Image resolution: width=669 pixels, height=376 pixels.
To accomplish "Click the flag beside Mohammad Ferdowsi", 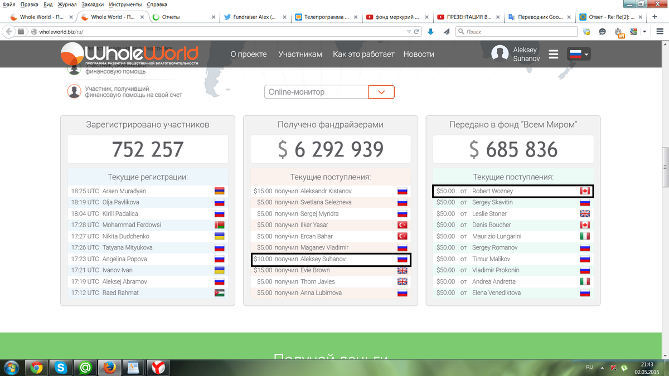I will click(219, 225).
